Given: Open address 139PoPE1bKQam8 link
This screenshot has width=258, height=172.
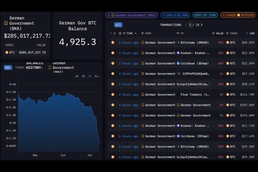Looking at the screenshot, I should click(x=196, y=74).
